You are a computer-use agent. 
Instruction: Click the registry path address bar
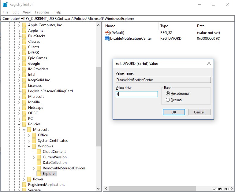click(117, 19)
